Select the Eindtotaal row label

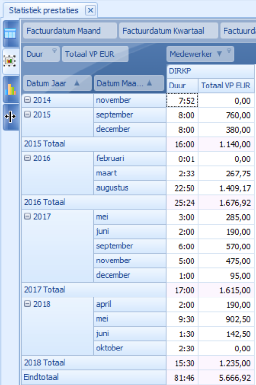[94, 377]
